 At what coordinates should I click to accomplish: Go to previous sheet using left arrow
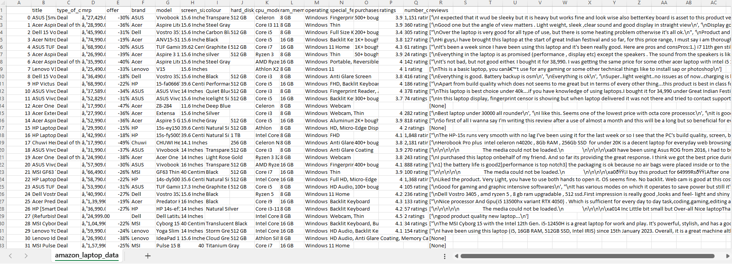pyautogui.click(x=10, y=256)
